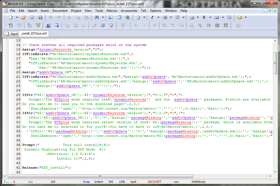Click ASCII:EDT mode in the status bar
280x186 pixels.
[x=155, y=182]
